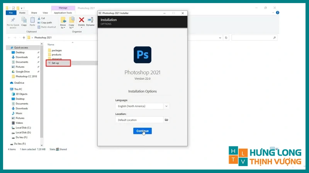Close the Photoshop 2021 Installer window
Image resolution: width=309 pixels, height=173 pixels.
coord(183,13)
